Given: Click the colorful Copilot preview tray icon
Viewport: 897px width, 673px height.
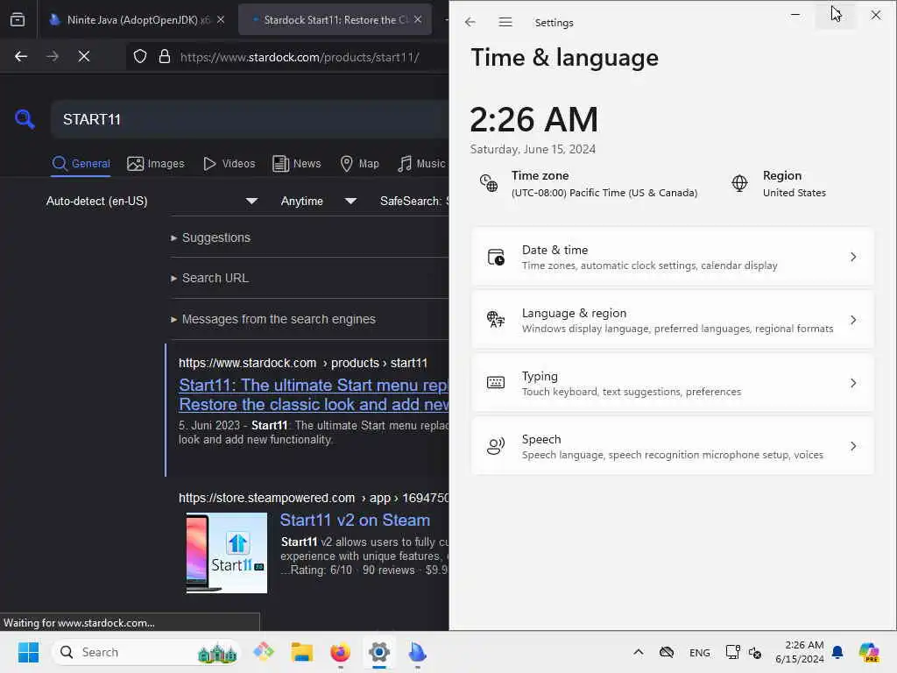Looking at the screenshot, I should click(869, 652).
